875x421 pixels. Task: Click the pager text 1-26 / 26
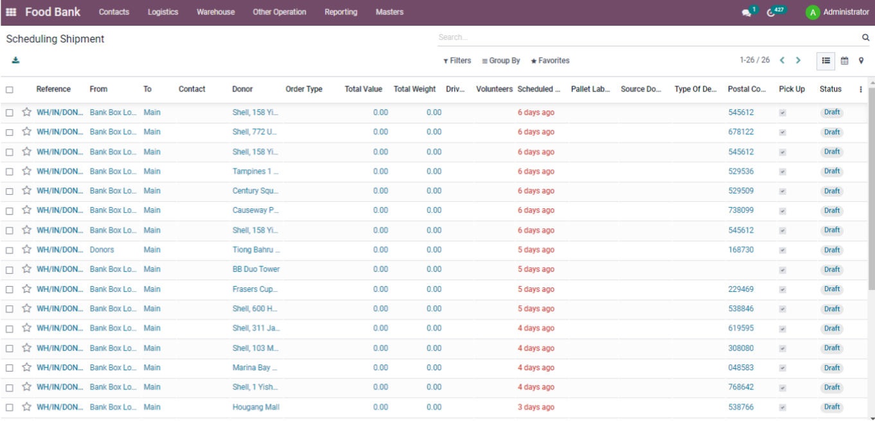pos(755,60)
